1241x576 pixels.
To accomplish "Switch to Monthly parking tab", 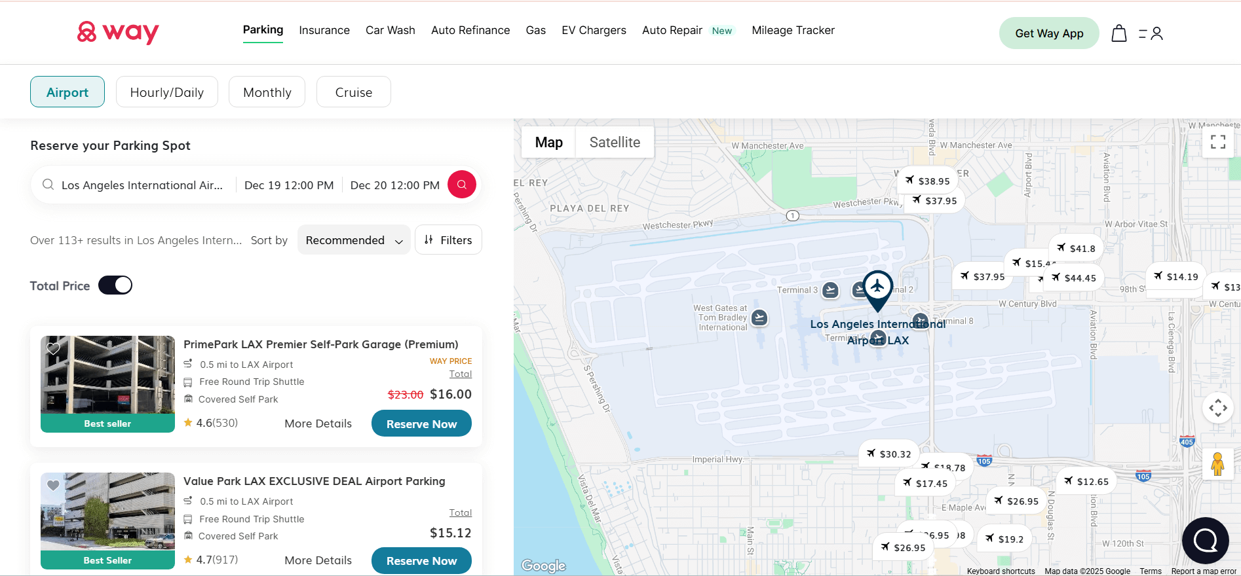I will (x=267, y=92).
